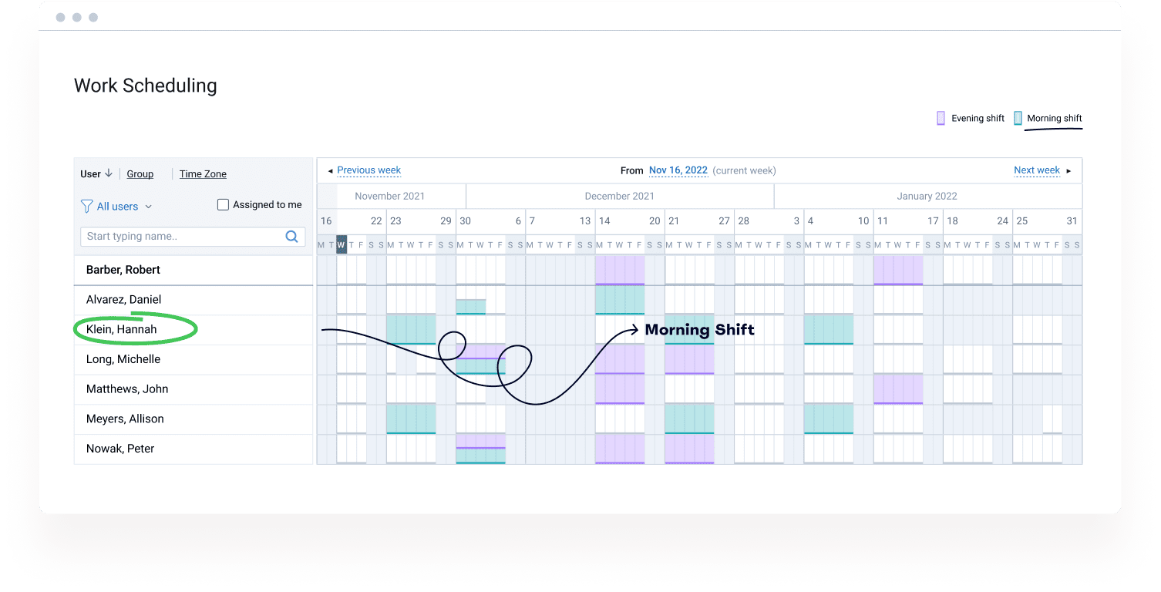Screen dimensions: 1161x592
Task: Sort by User column arrow
Action: (x=109, y=174)
